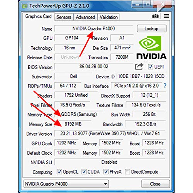Go to the Validation tab

point(109,17)
